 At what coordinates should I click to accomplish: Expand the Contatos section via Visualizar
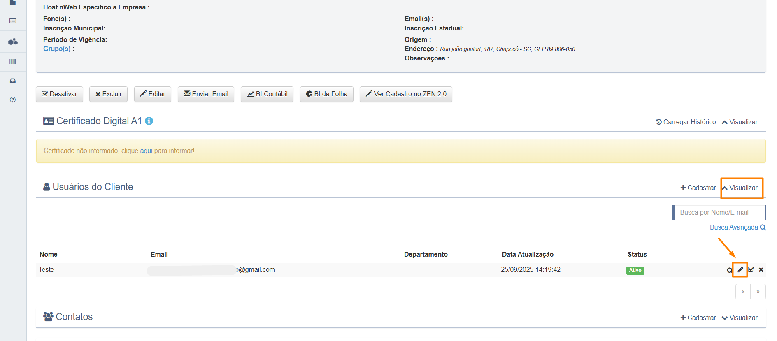point(740,318)
